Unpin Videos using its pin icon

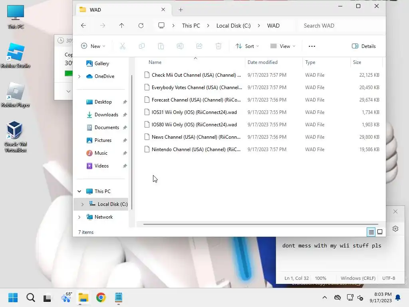125,166
